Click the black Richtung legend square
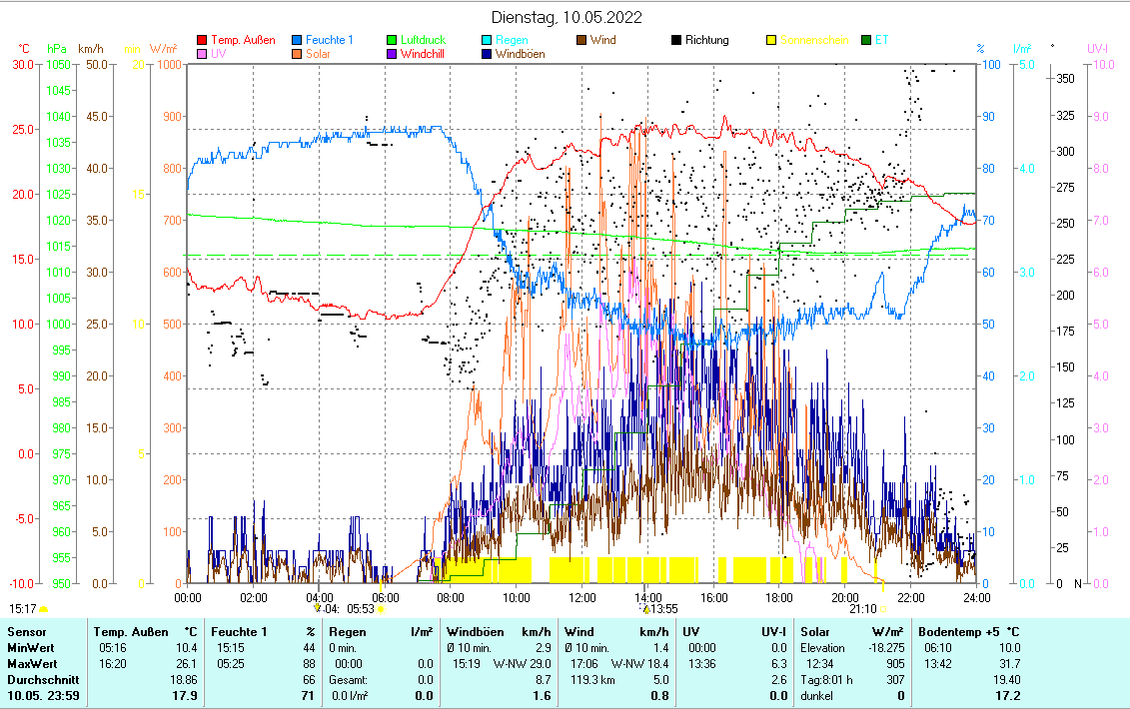Image resolution: width=1130 pixels, height=709 pixels. click(x=676, y=41)
